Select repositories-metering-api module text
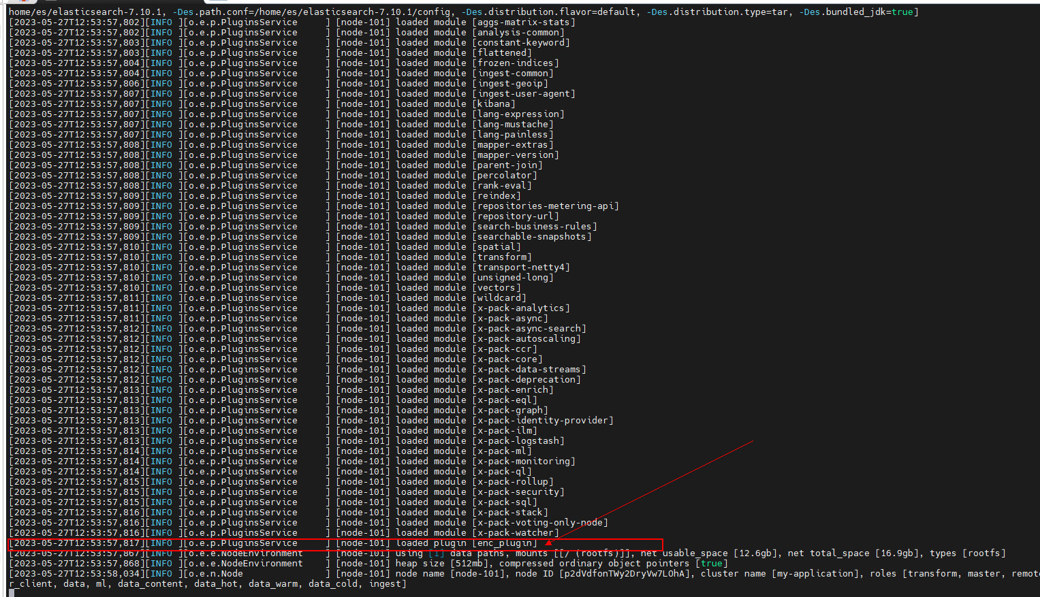This screenshot has height=597, width=1040. pos(546,206)
